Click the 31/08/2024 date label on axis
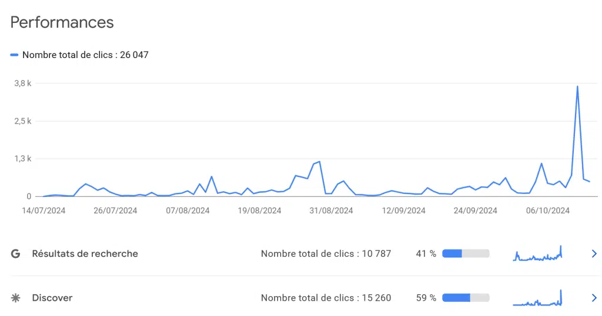This screenshot has width=602, height=316. pyautogui.click(x=331, y=210)
